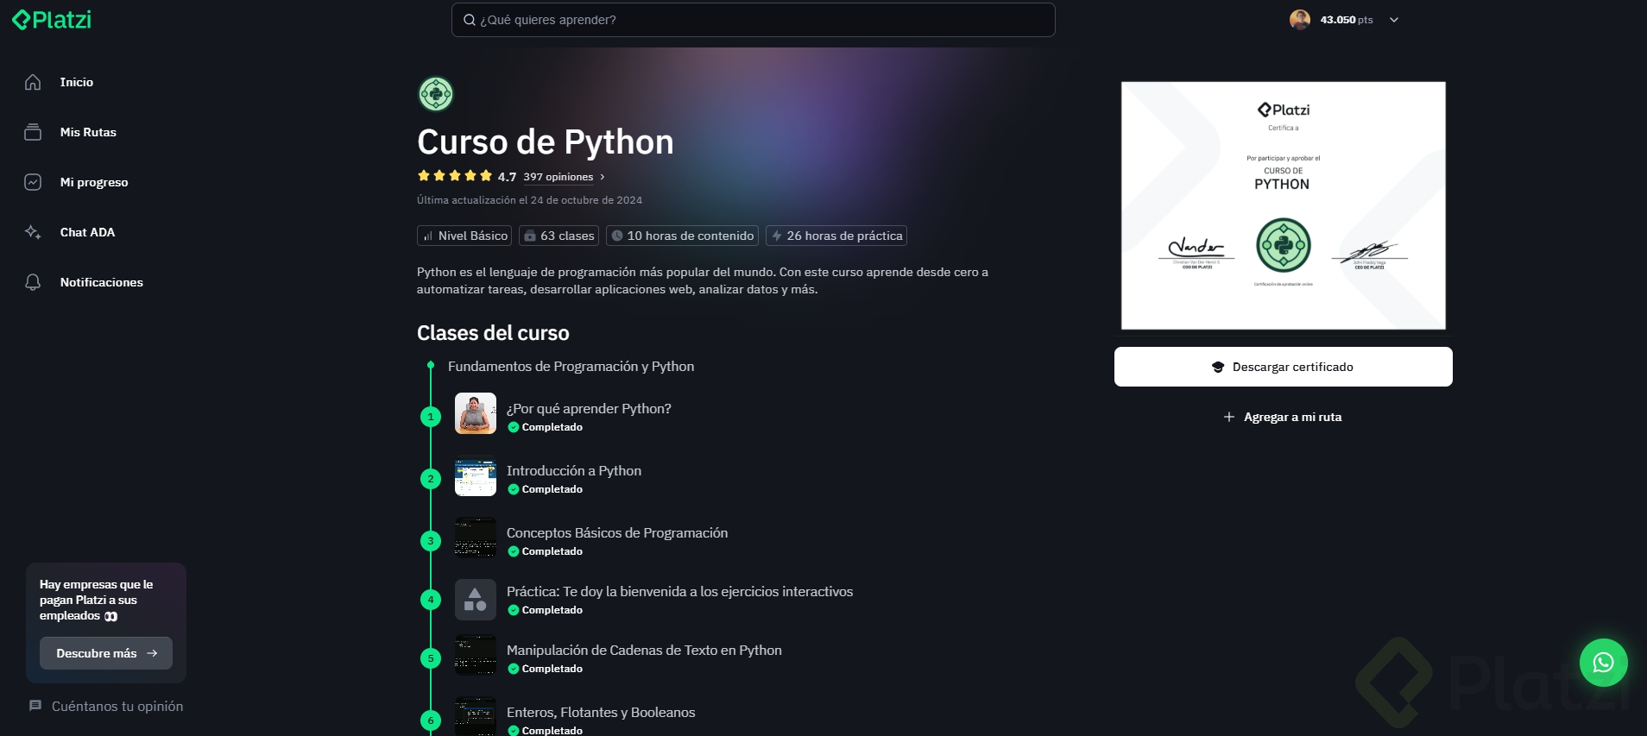
Task: Click the star rating icons
Action: click(455, 176)
